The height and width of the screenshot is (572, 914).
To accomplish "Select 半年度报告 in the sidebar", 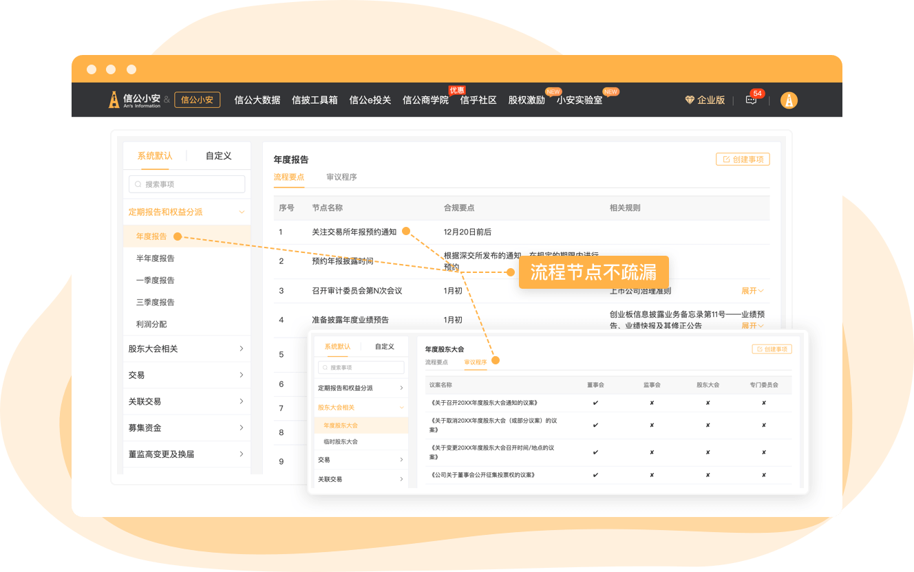I will [156, 258].
